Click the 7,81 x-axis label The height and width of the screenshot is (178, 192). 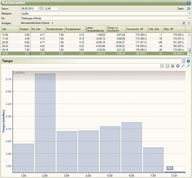175,176
